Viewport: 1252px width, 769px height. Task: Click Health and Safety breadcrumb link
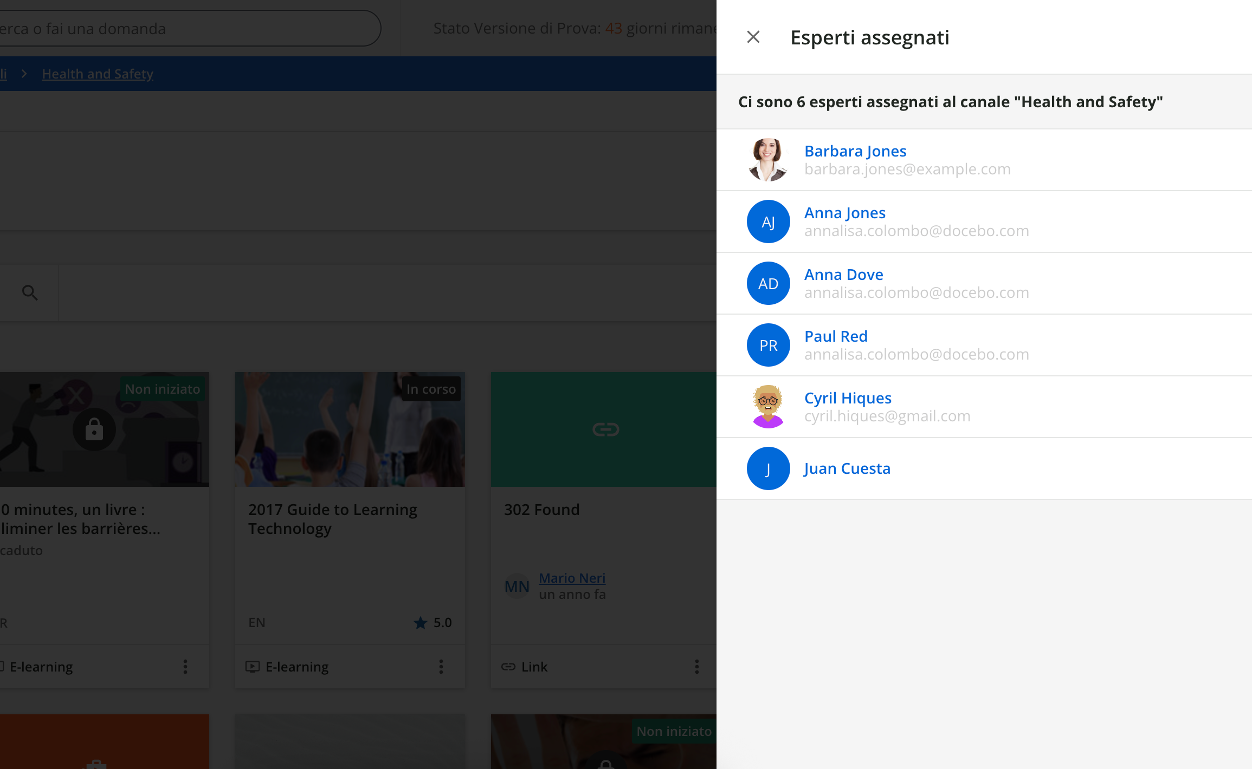(x=98, y=74)
